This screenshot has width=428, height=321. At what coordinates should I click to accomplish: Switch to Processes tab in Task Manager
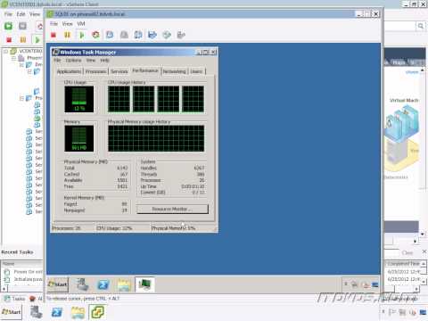[x=95, y=71]
